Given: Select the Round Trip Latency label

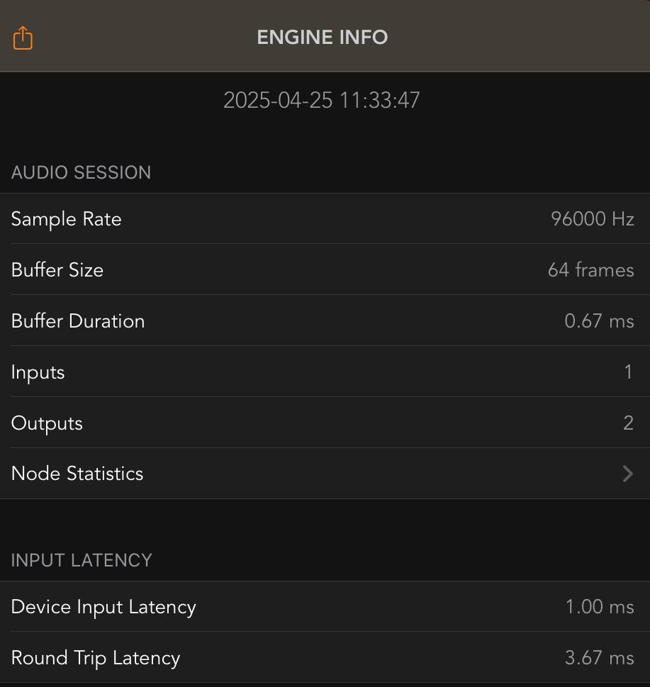Looking at the screenshot, I should click(96, 658).
